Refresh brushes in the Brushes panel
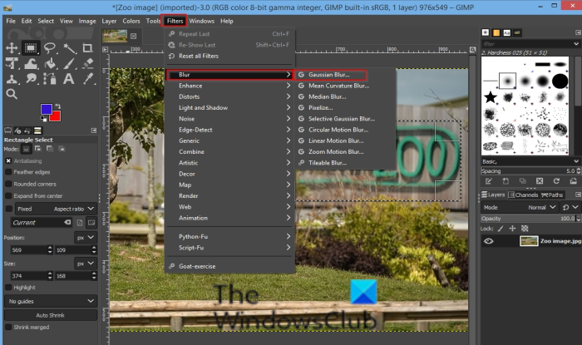Viewport: 582px width, 345px height. 556,181
